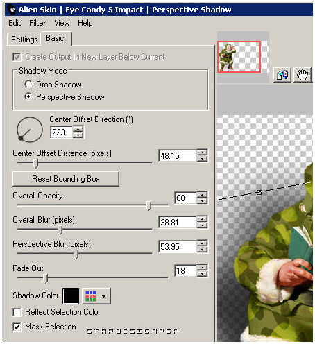Open the Filter menu

click(x=37, y=23)
